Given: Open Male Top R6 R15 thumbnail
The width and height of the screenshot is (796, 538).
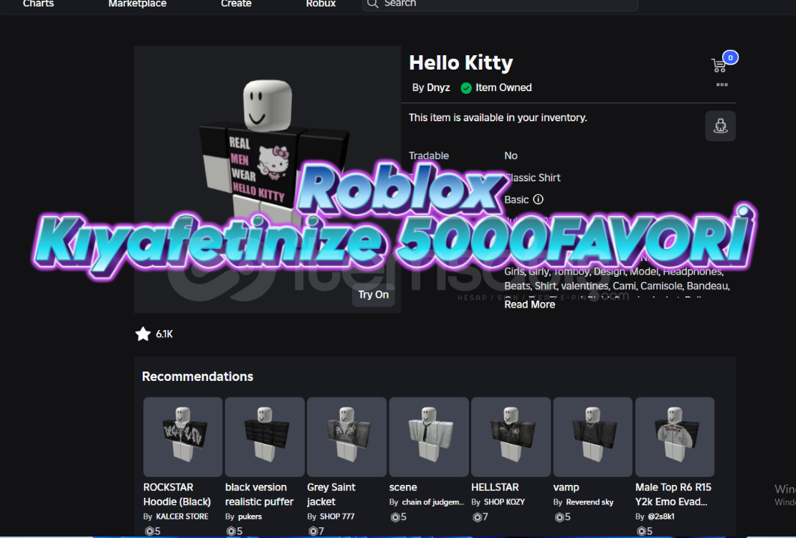Looking at the screenshot, I should 675,437.
